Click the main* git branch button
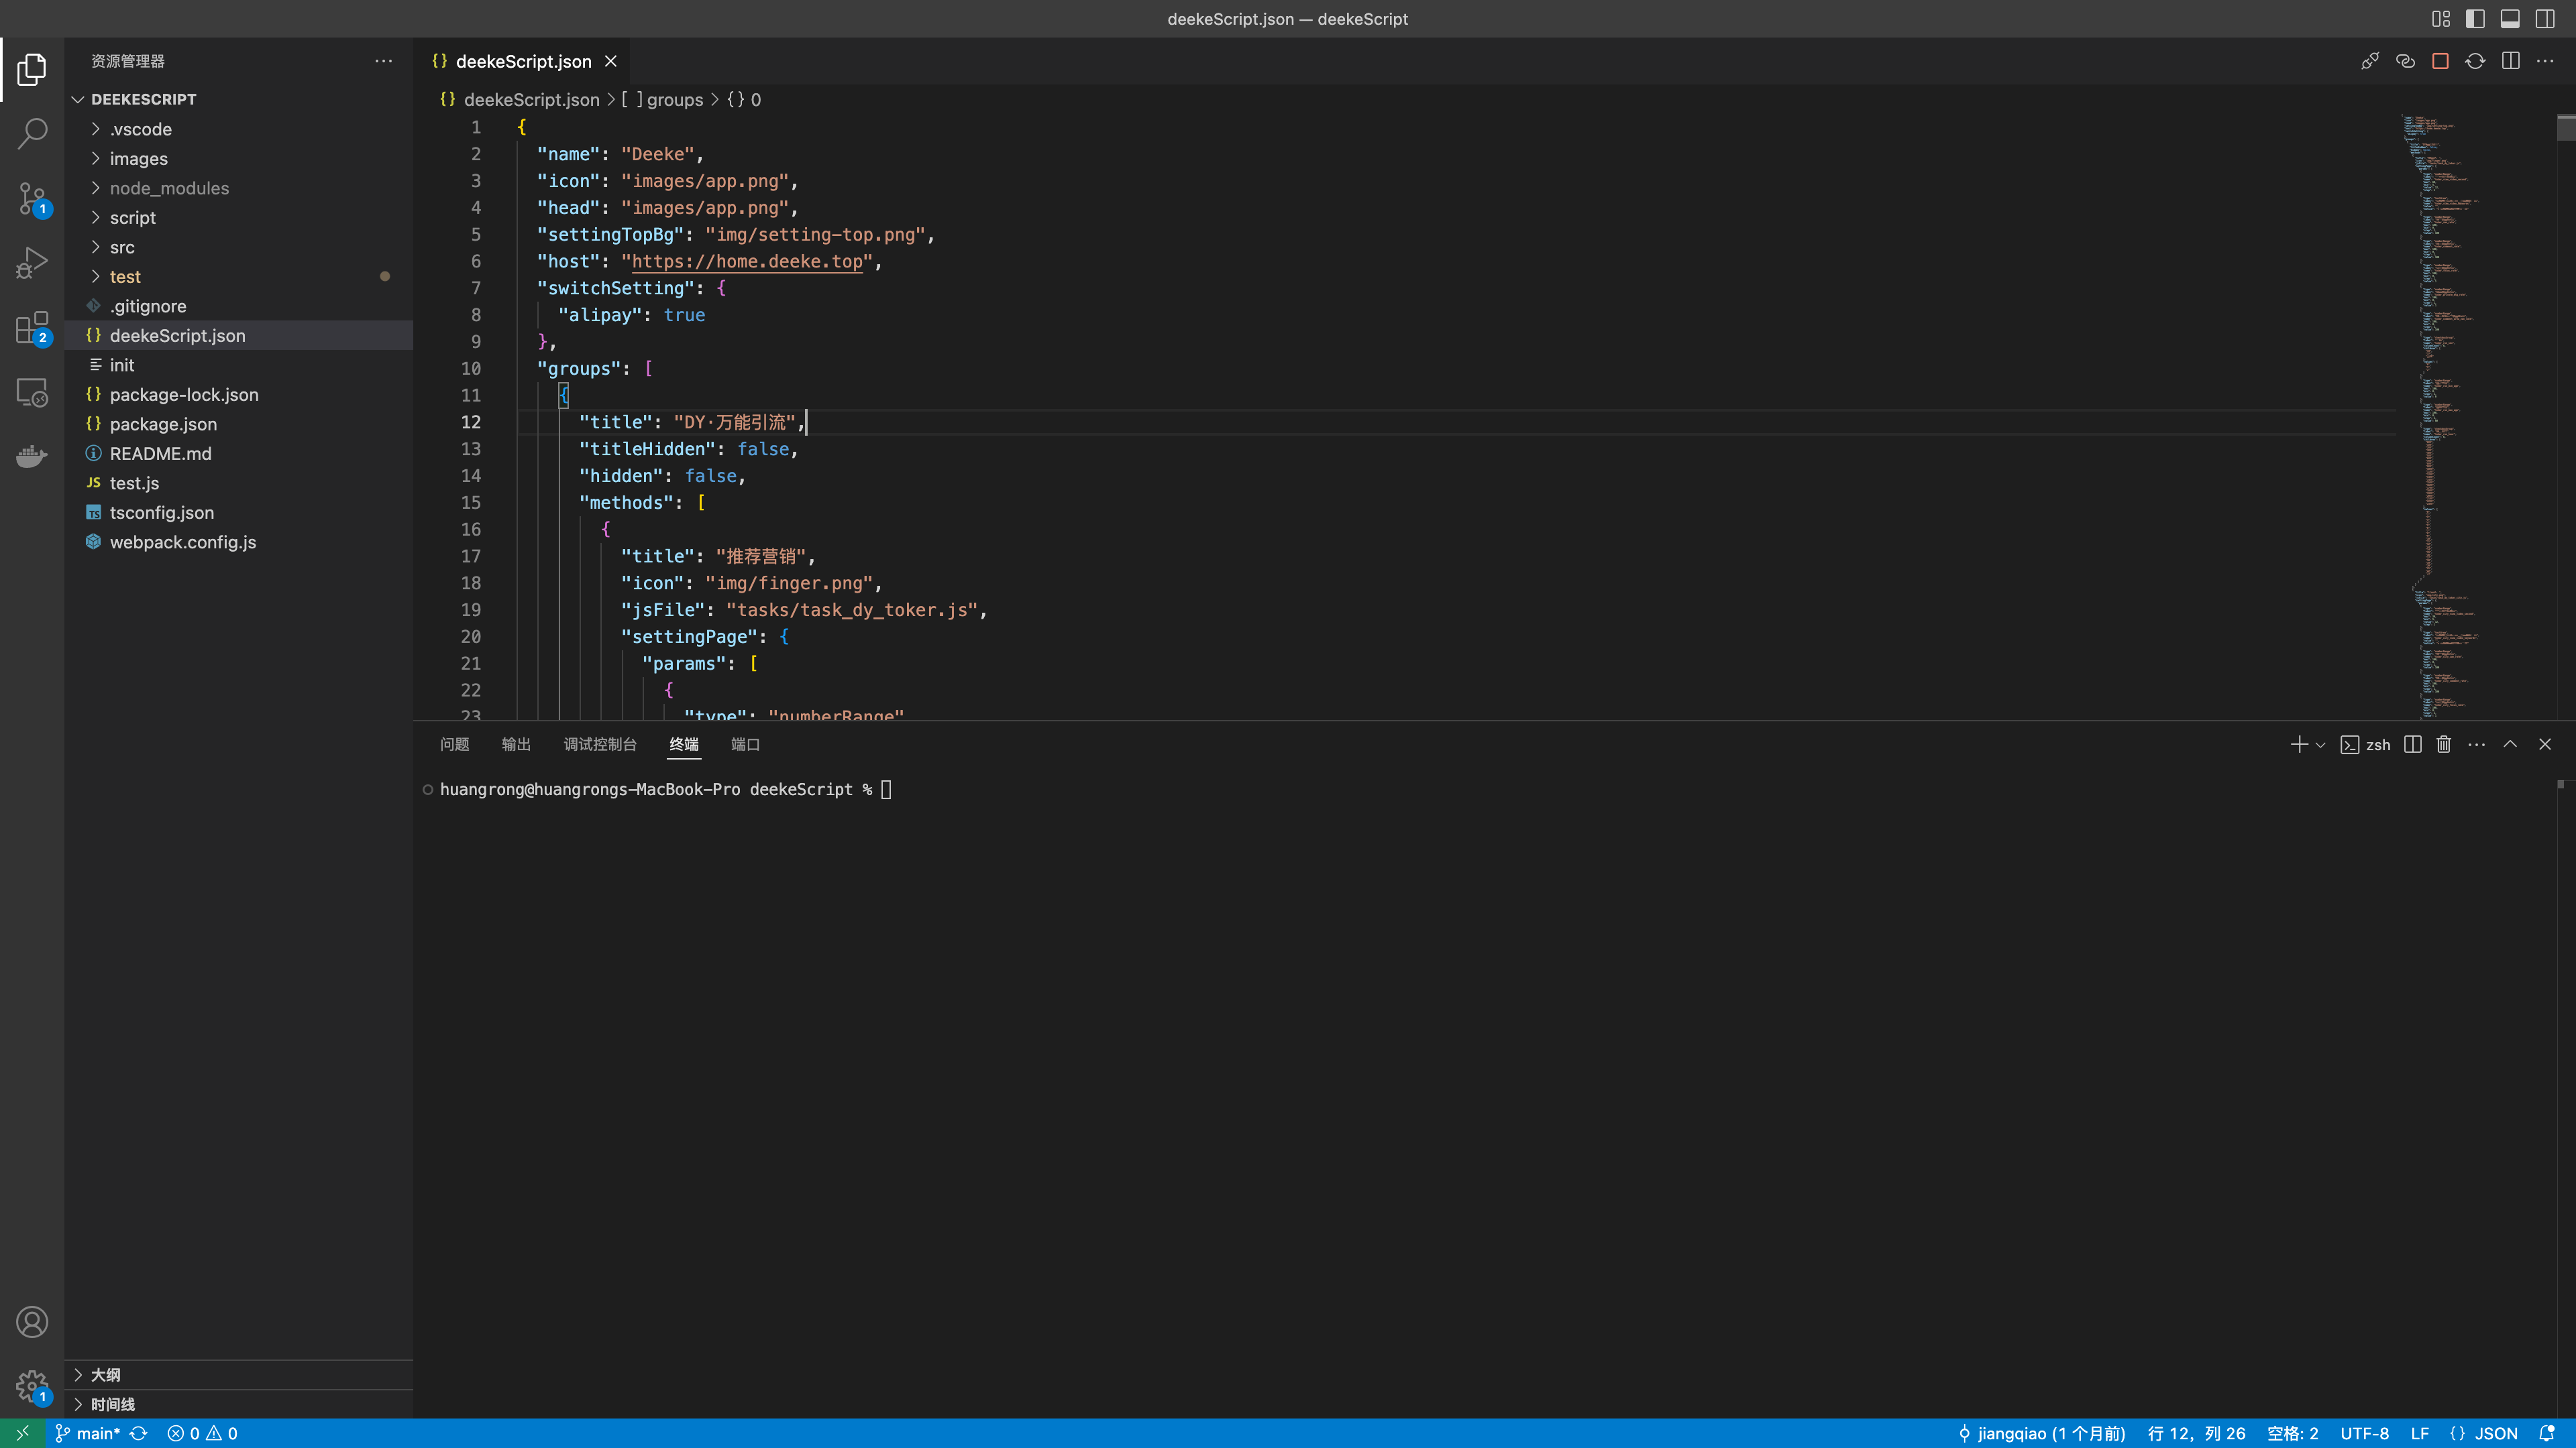 coord(97,1433)
